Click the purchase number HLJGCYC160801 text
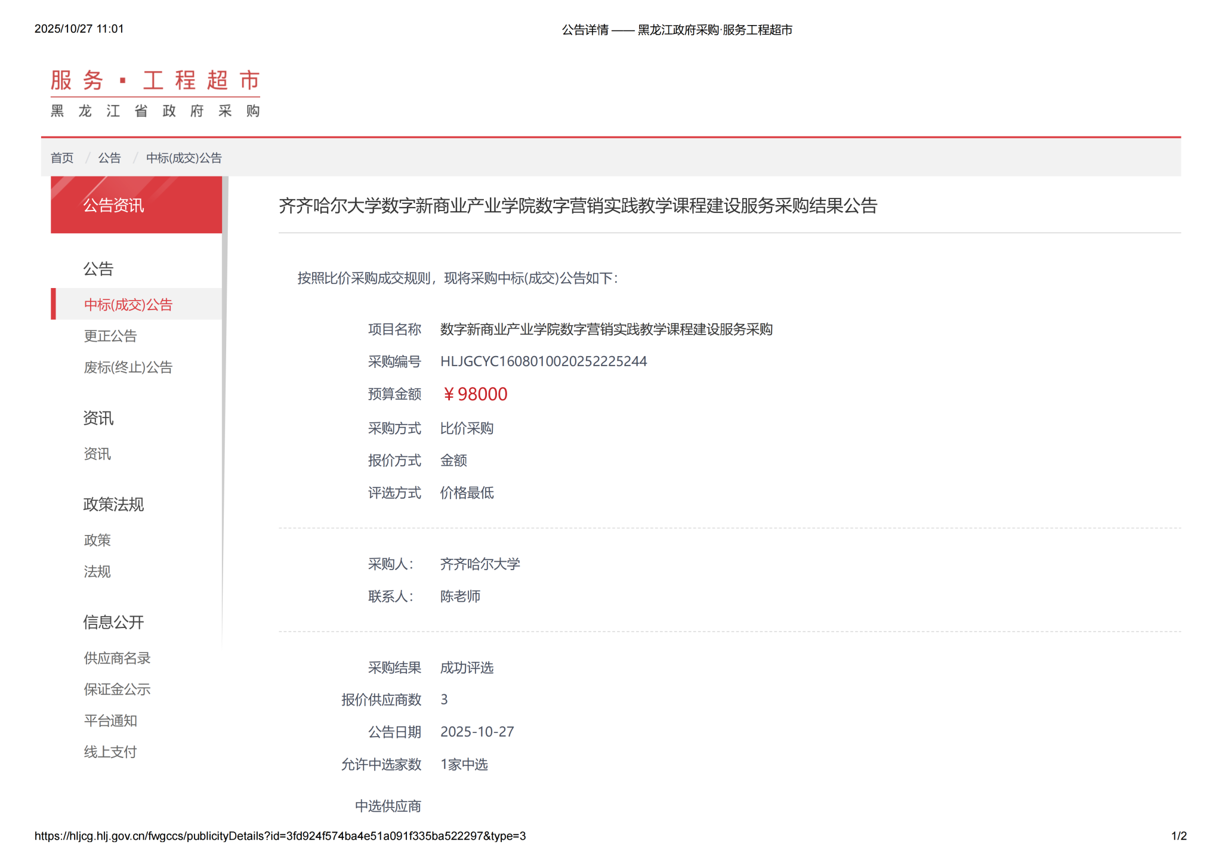The width and height of the screenshot is (1222, 863). coord(543,361)
